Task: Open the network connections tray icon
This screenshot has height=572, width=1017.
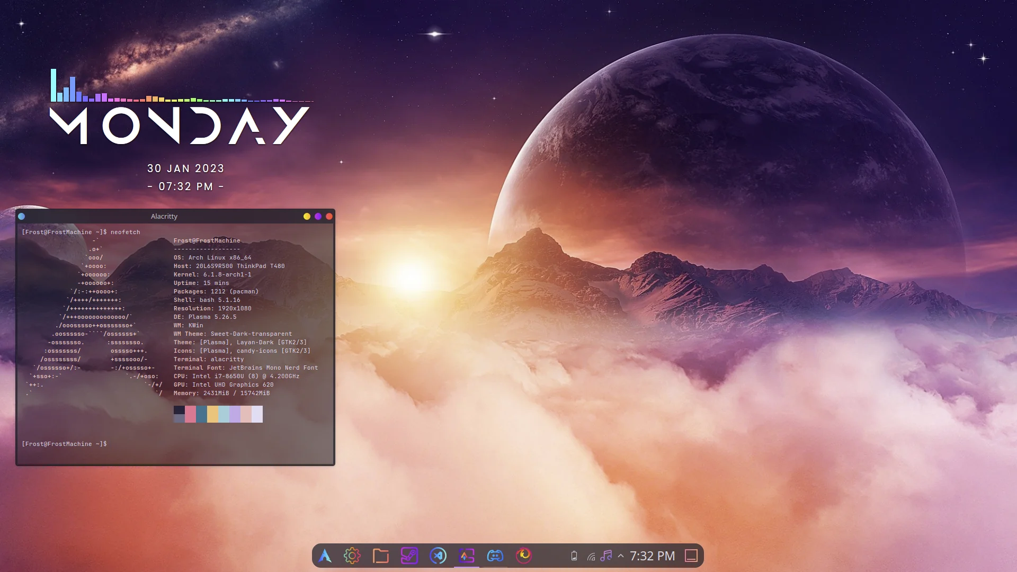Action: (591, 556)
